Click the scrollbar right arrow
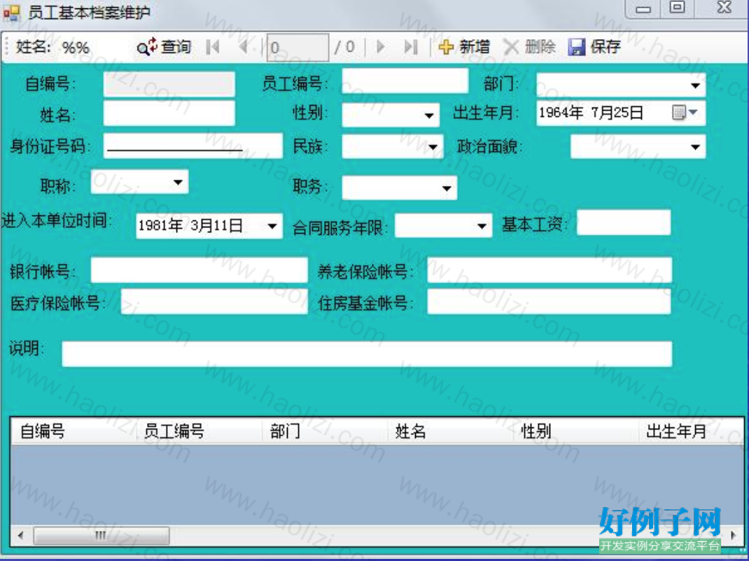 [x=734, y=535]
